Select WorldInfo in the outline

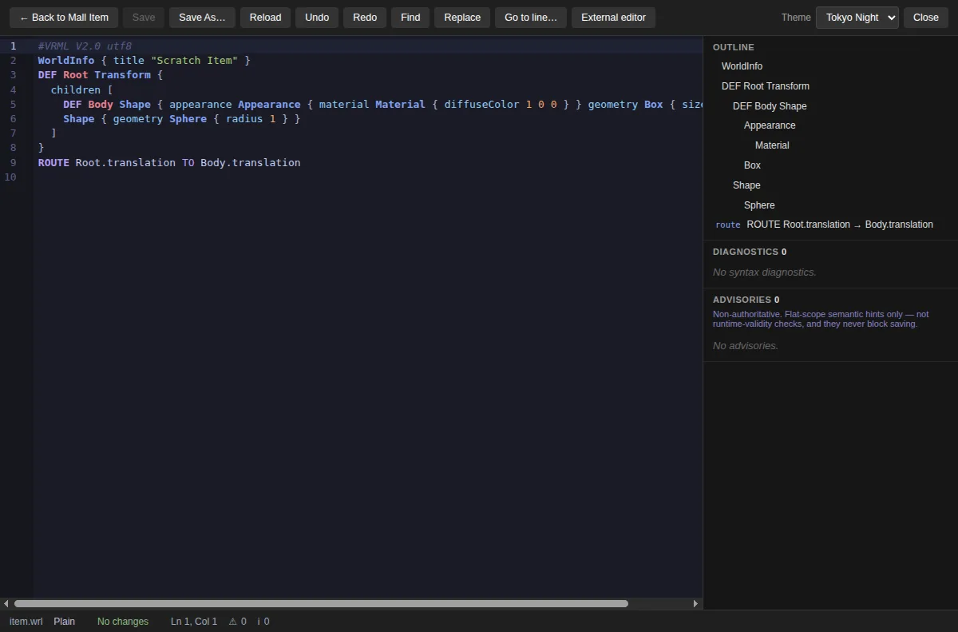(742, 66)
